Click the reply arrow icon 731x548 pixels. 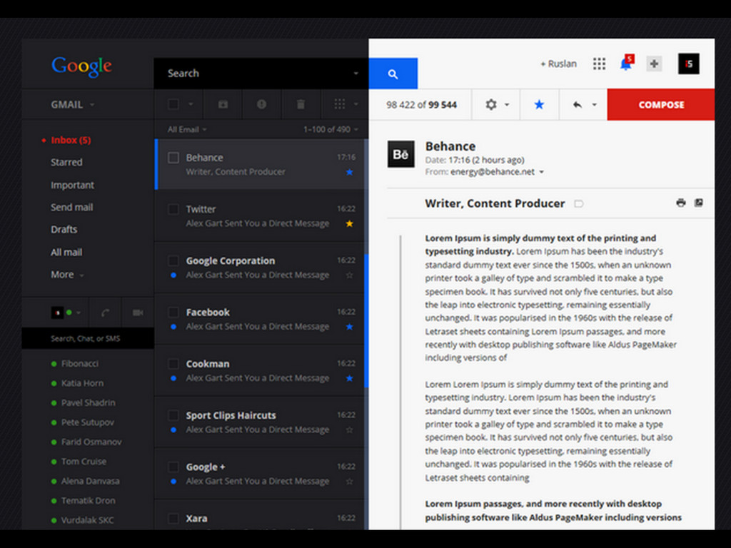click(577, 104)
